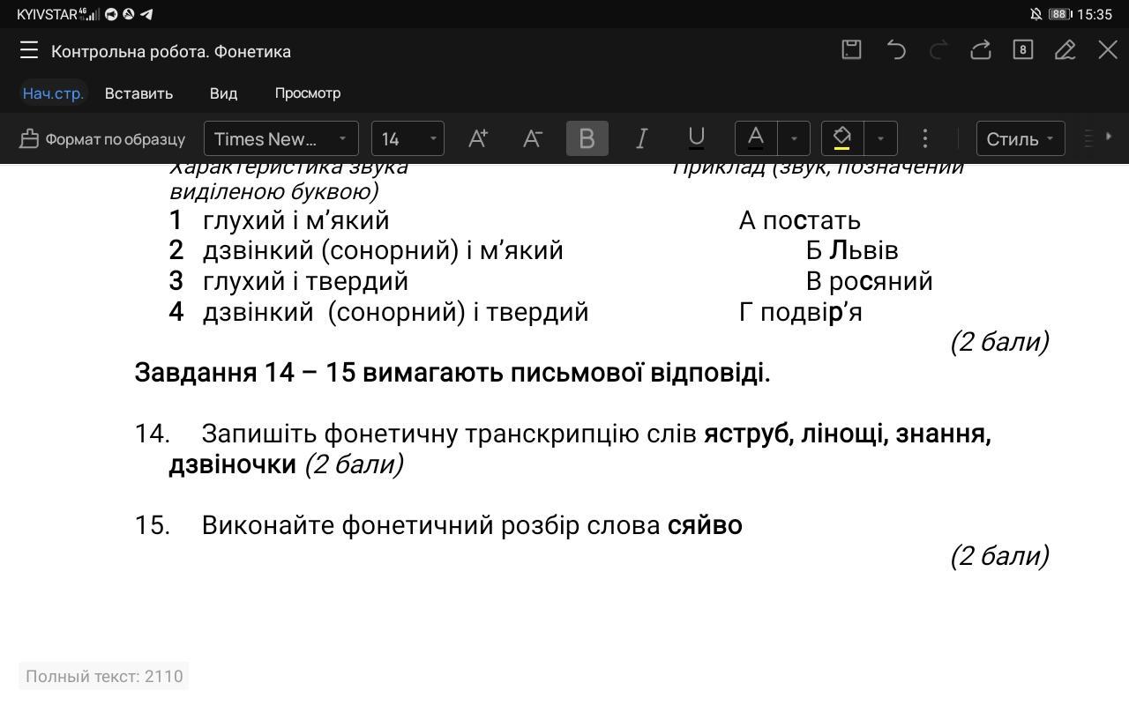Toggle Underline formatting
The image size is (1129, 705).
(696, 138)
